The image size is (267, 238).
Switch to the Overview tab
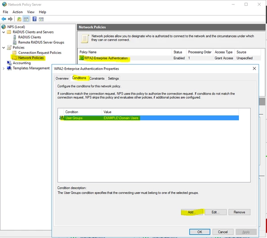62,78
